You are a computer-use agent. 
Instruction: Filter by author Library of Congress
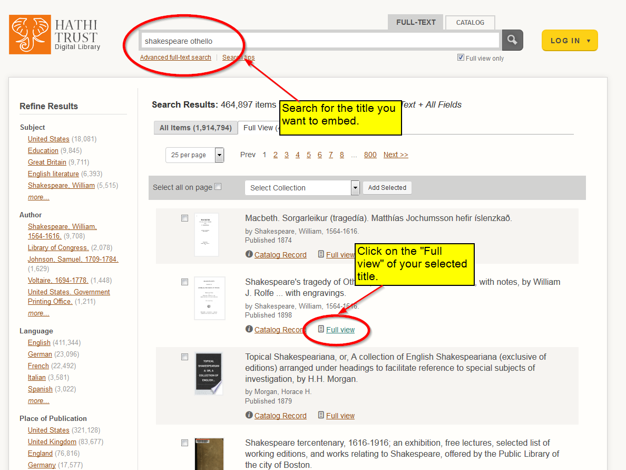click(58, 247)
